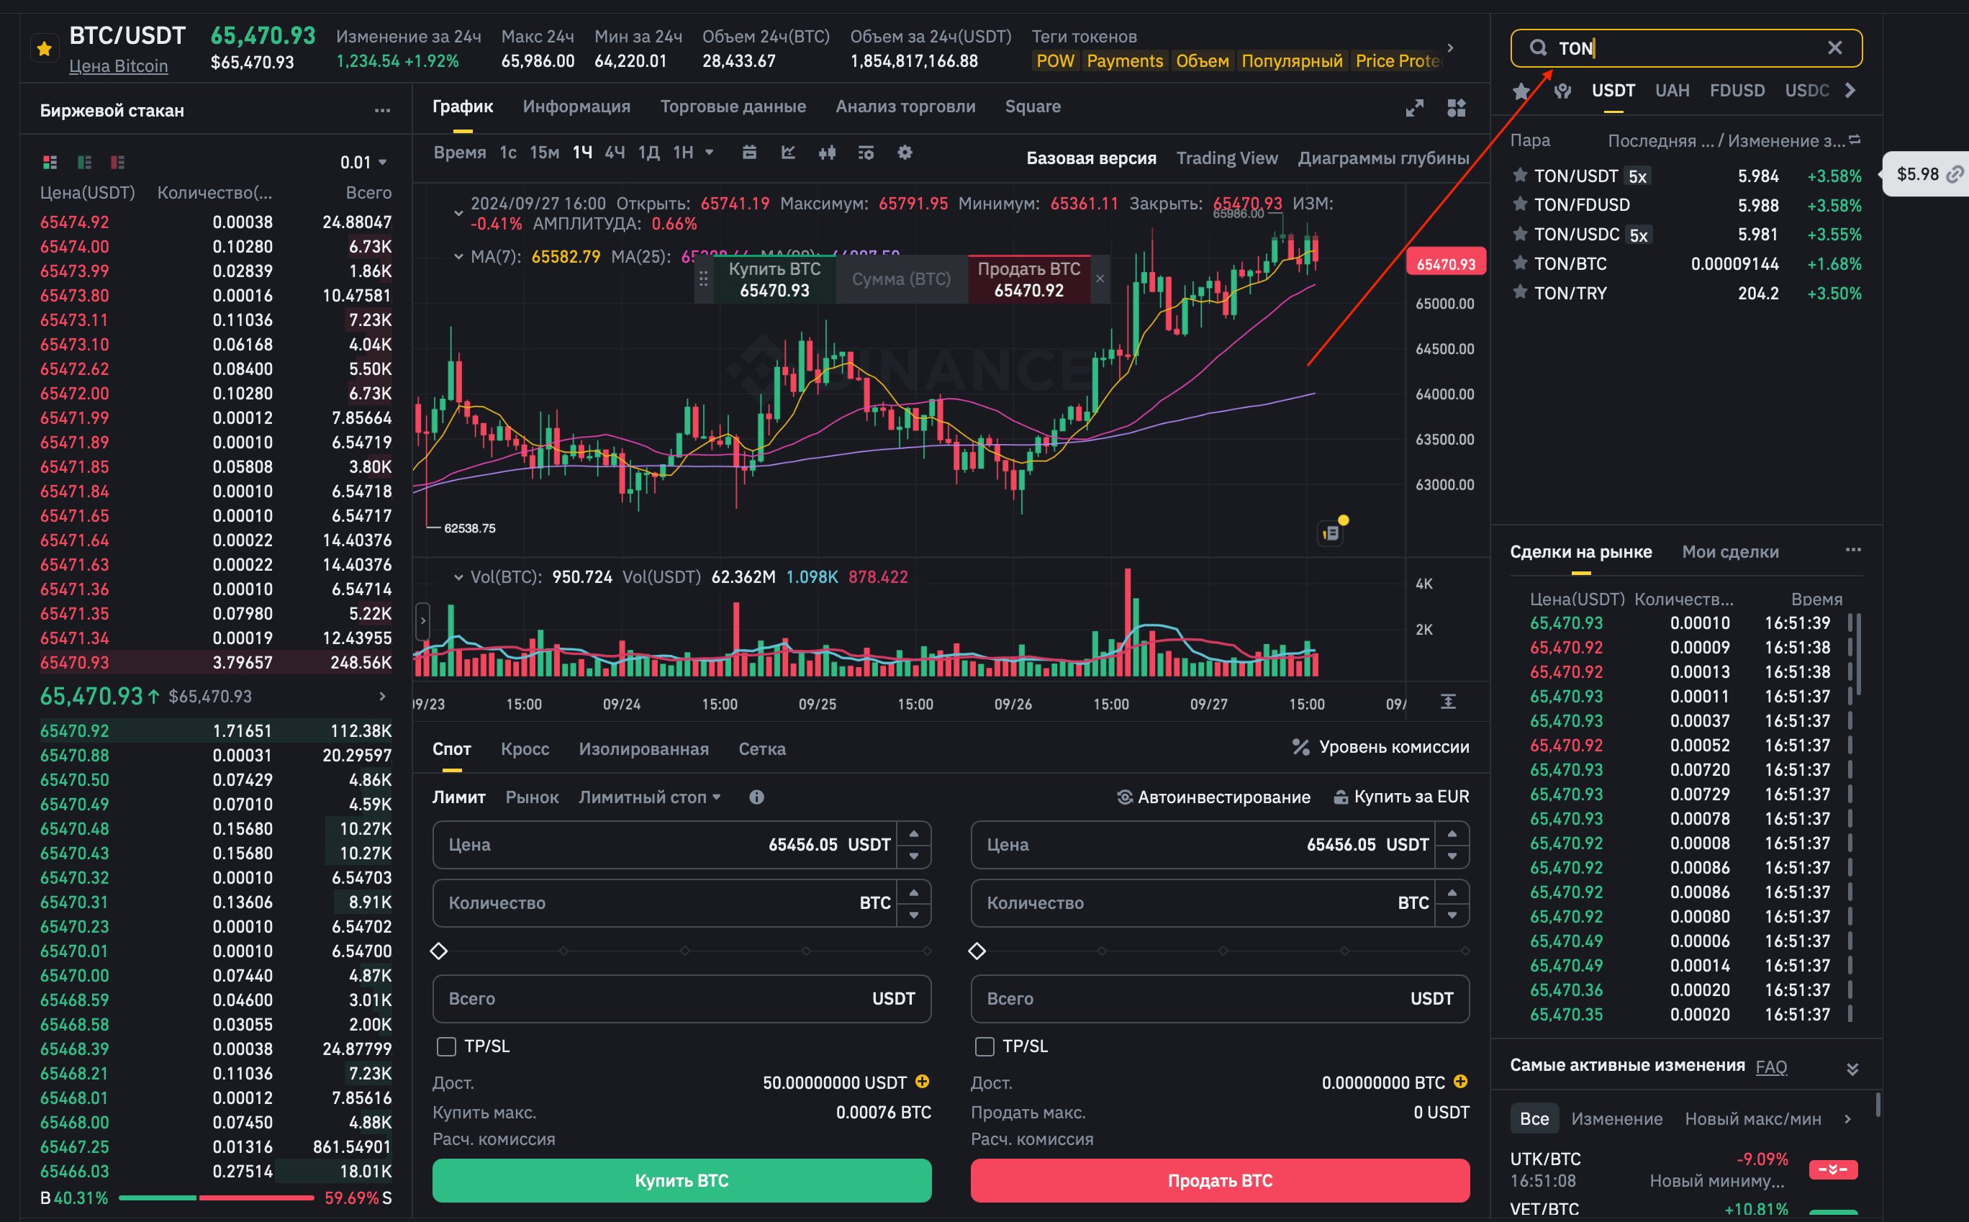Enable TP/SL on buy side

click(446, 1046)
